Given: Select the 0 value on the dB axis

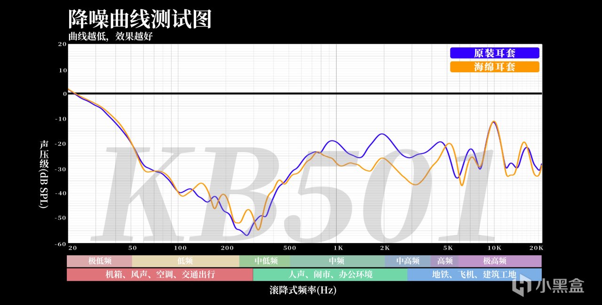Looking at the screenshot, I should pyautogui.click(x=64, y=94).
